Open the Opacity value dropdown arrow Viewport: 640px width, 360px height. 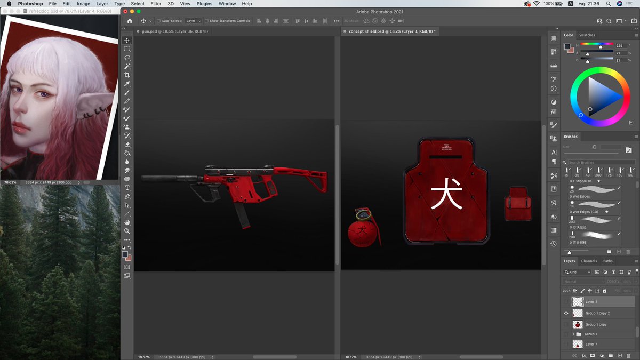click(635, 281)
